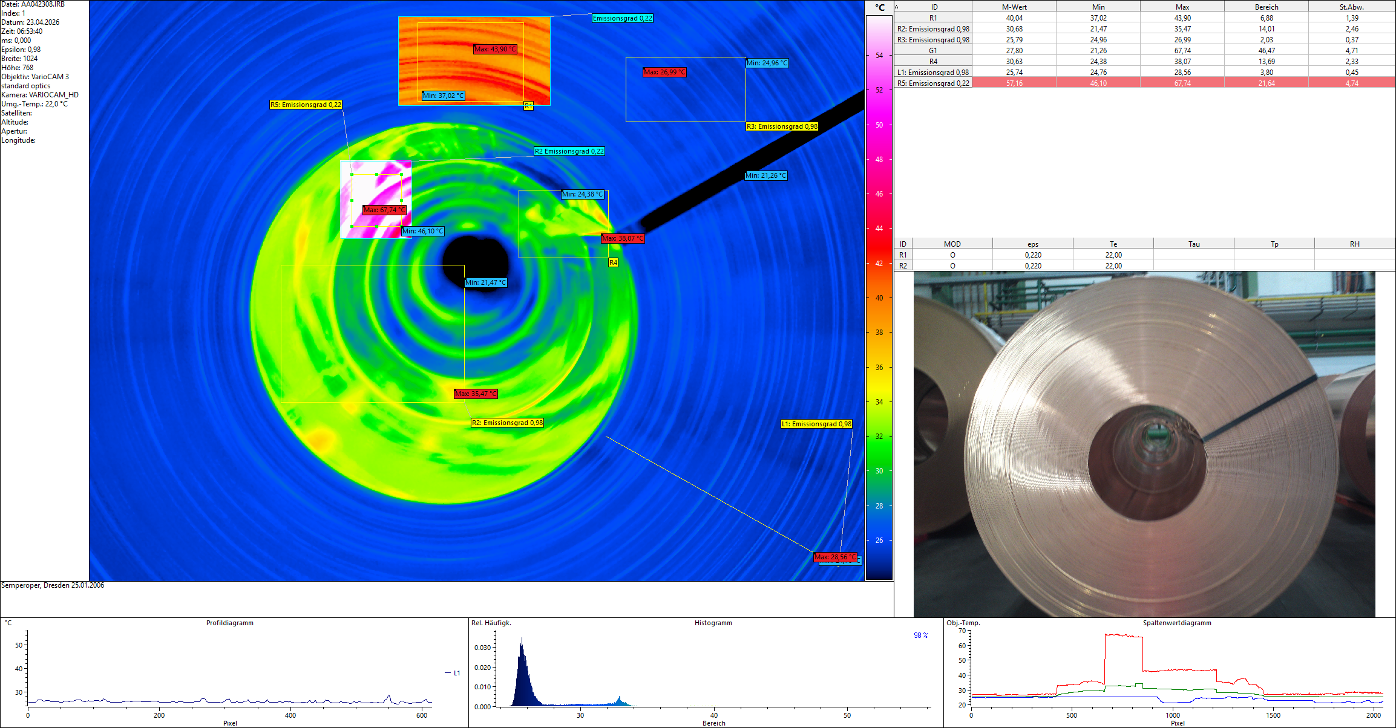Screen dimensions: 1396x728
Task: Click the L1: Emissionsgrad 0,98 label on thermal image
Action: pyautogui.click(x=816, y=424)
